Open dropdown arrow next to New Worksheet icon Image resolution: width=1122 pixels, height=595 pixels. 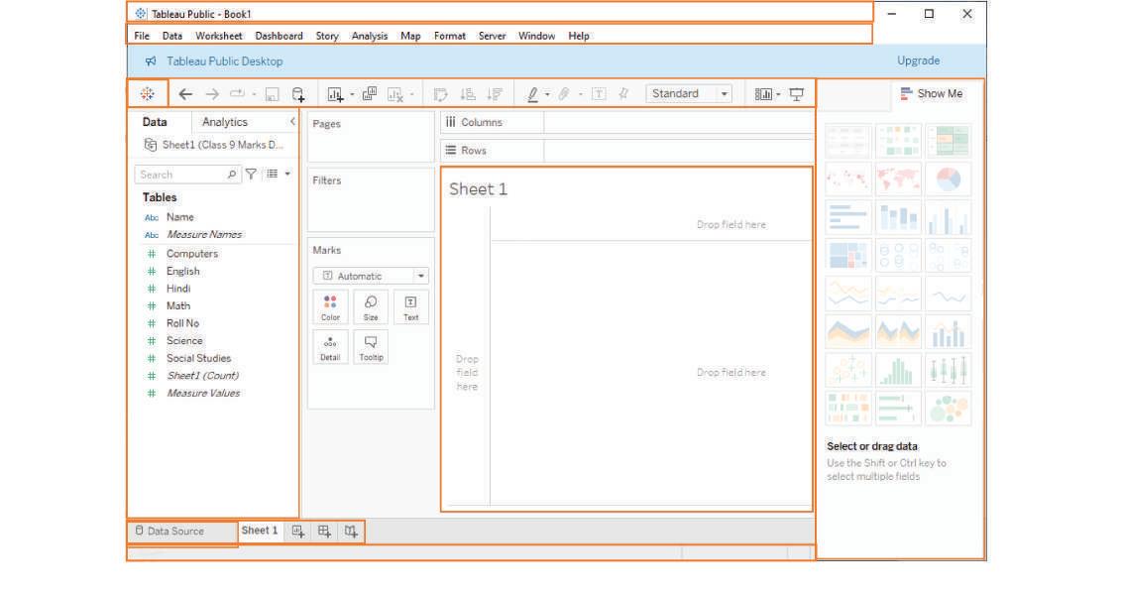coord(352,94)
